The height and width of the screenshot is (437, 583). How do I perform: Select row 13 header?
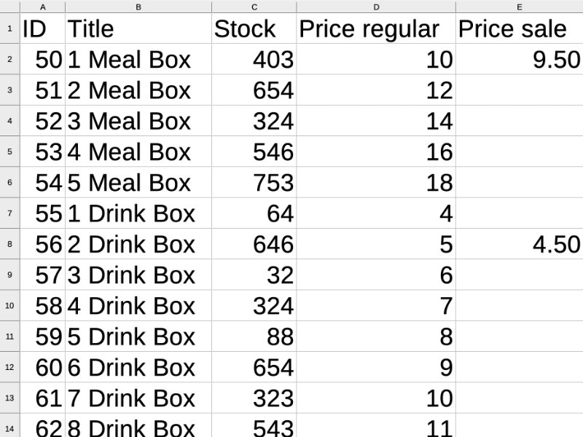pyautogui.click(x=9, y=398)
